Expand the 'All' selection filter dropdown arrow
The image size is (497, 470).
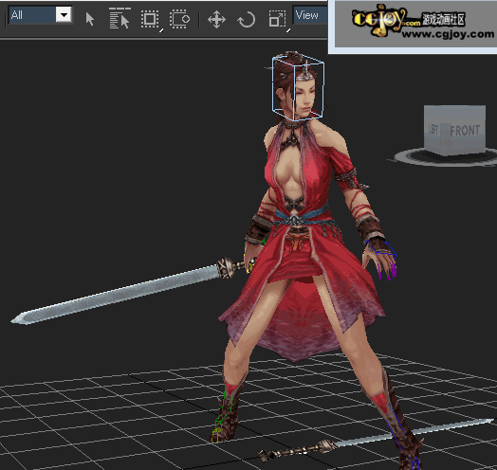pos(64,15)
